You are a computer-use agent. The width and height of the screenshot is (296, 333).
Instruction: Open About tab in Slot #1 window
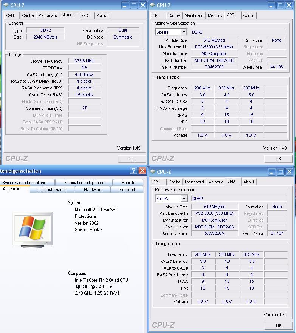point(248,15)
